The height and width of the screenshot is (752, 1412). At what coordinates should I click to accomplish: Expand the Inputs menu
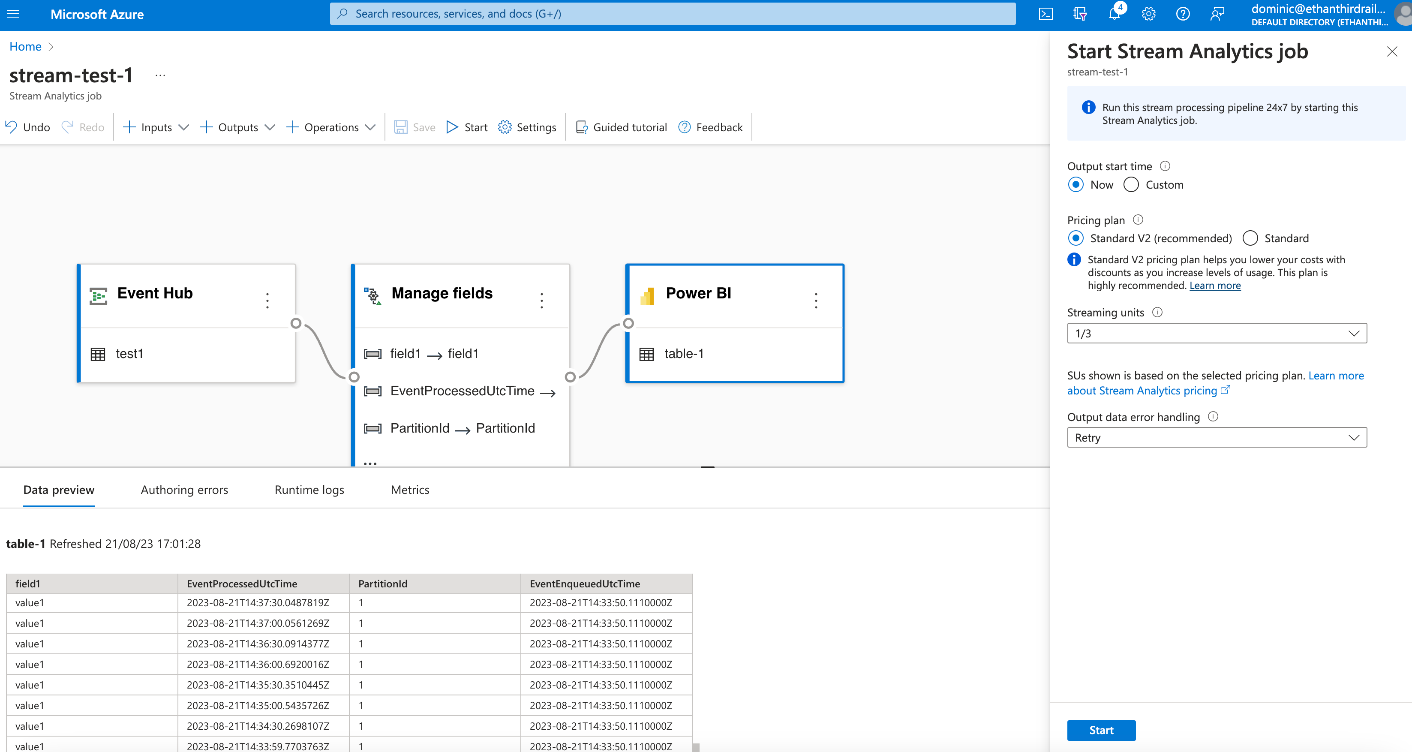click(156, 126)
